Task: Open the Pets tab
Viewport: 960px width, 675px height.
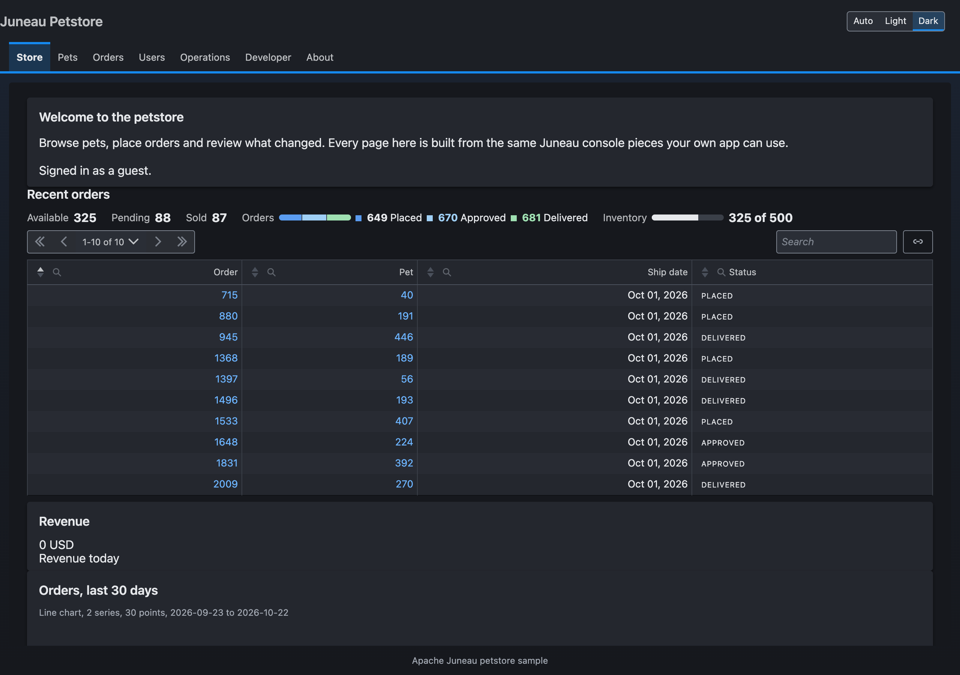Action: point(68,57)
